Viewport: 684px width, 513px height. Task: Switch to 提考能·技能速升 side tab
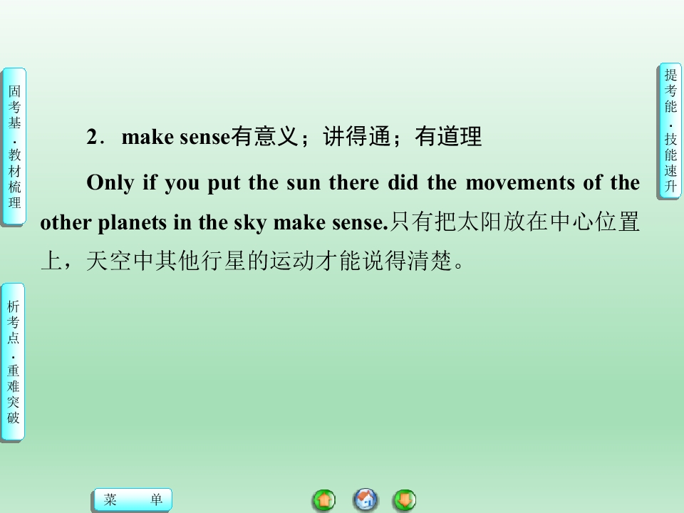[670, 131]
